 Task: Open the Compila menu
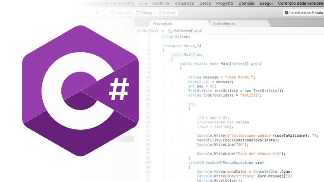[x=246, y=3]
